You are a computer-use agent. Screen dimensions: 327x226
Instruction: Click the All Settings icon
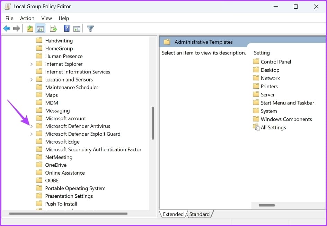coord(256,127)
